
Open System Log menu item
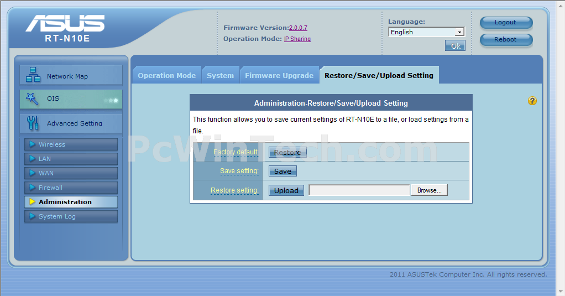click(71, 216)
